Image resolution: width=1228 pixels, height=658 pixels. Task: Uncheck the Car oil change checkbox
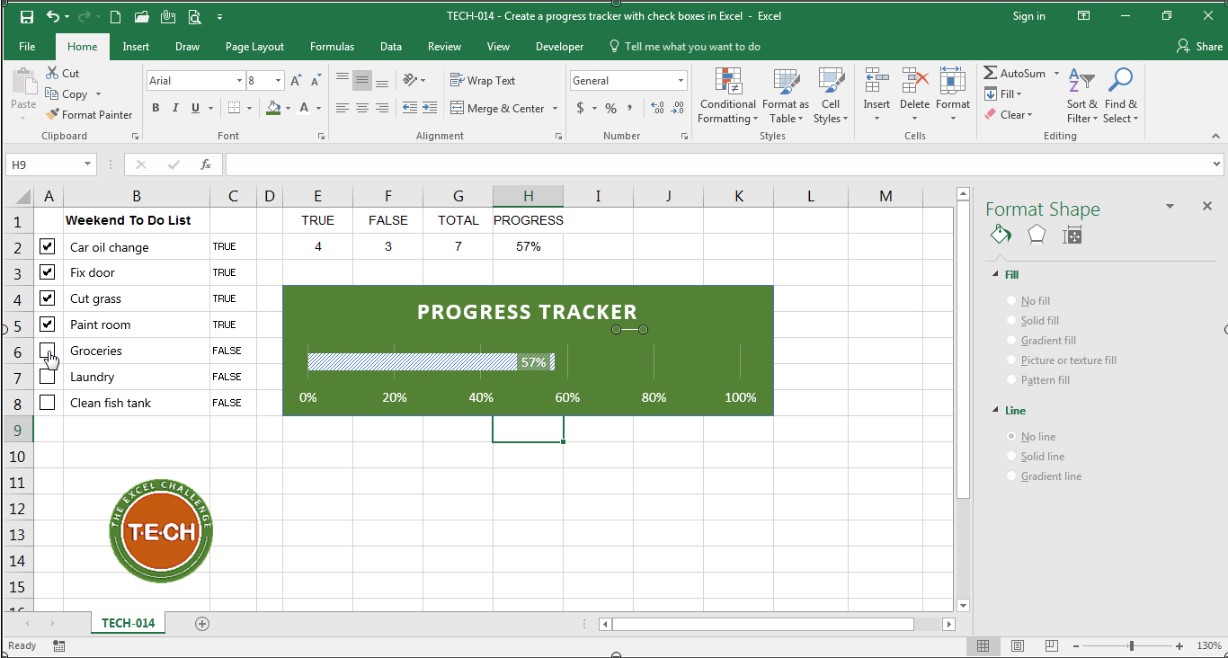pyautogui.click(x=48, y=246)
